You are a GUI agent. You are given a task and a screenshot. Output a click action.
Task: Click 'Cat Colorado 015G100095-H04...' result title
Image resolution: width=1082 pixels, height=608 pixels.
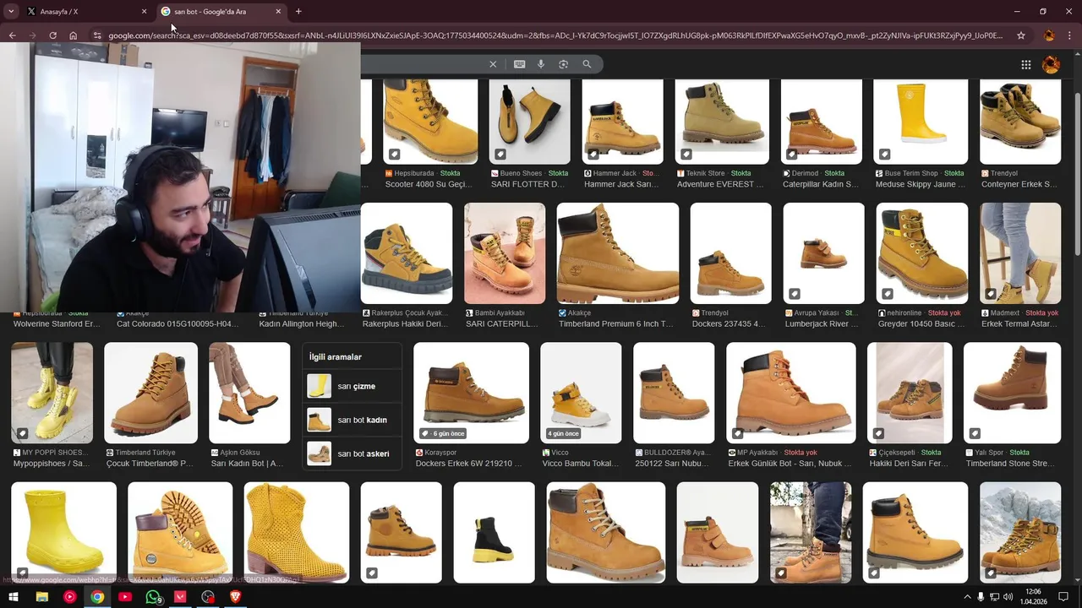[178, 323]
